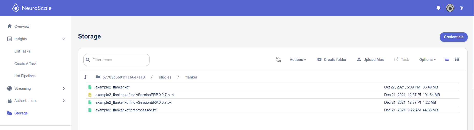Click the example2_flanker.xdf file icon

pos(90,87)
